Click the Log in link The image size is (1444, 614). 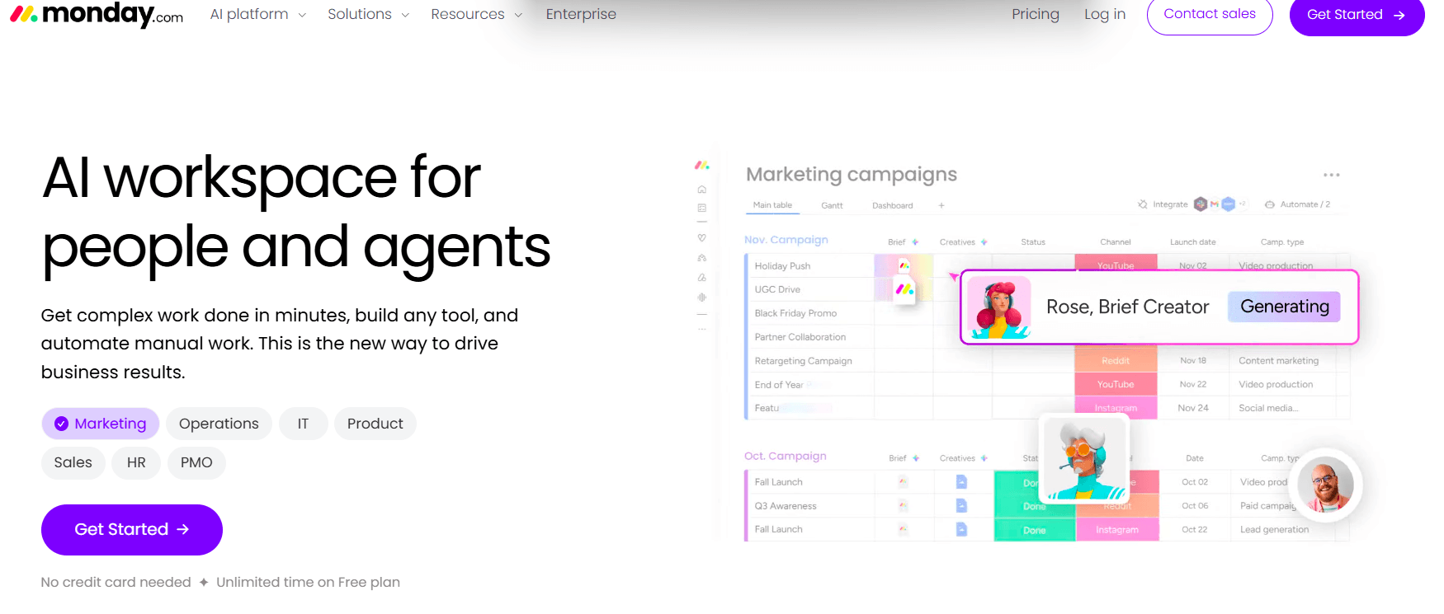(x=1105, y=14)
